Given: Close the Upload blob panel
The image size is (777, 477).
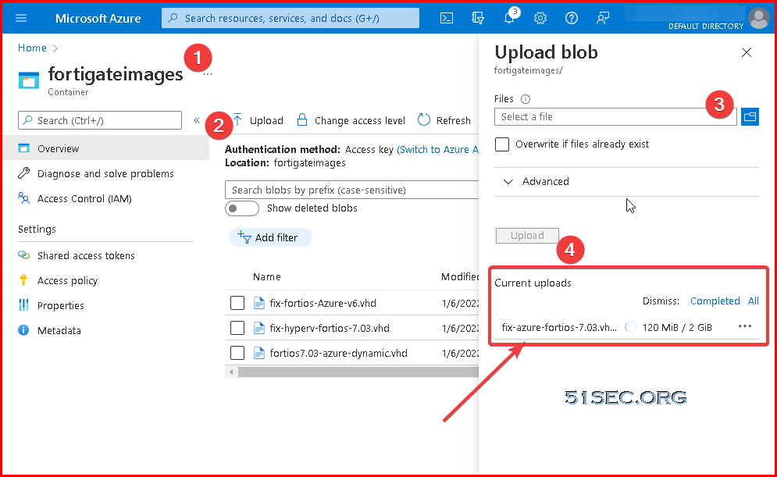Looking at the screenshot, I should coord(747,52).
